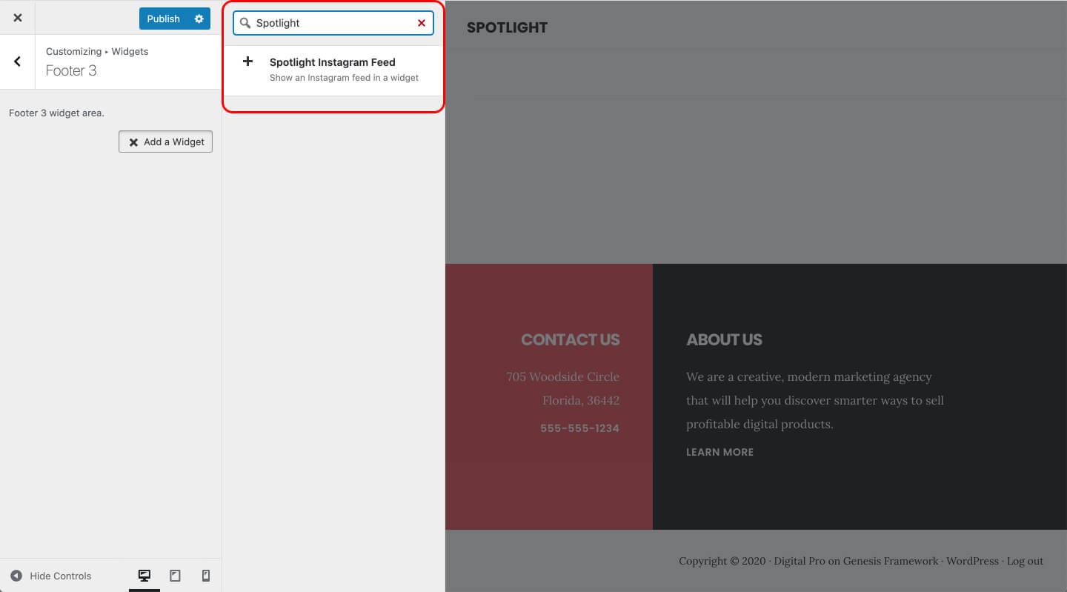Open Widgets from the breadcrumb
Image resolution: width=1067 pixels, height=592 pixels.
(130, 51)
